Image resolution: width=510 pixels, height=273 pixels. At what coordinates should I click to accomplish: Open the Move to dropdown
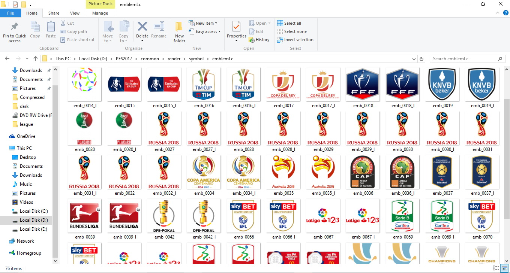pos(108,31)
